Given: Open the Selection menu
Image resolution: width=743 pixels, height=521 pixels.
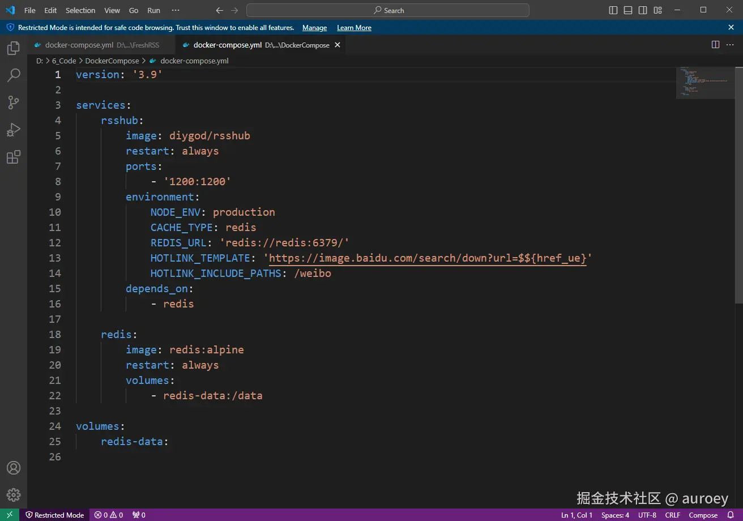Looking at the screenshot, I should pos(80,10).
